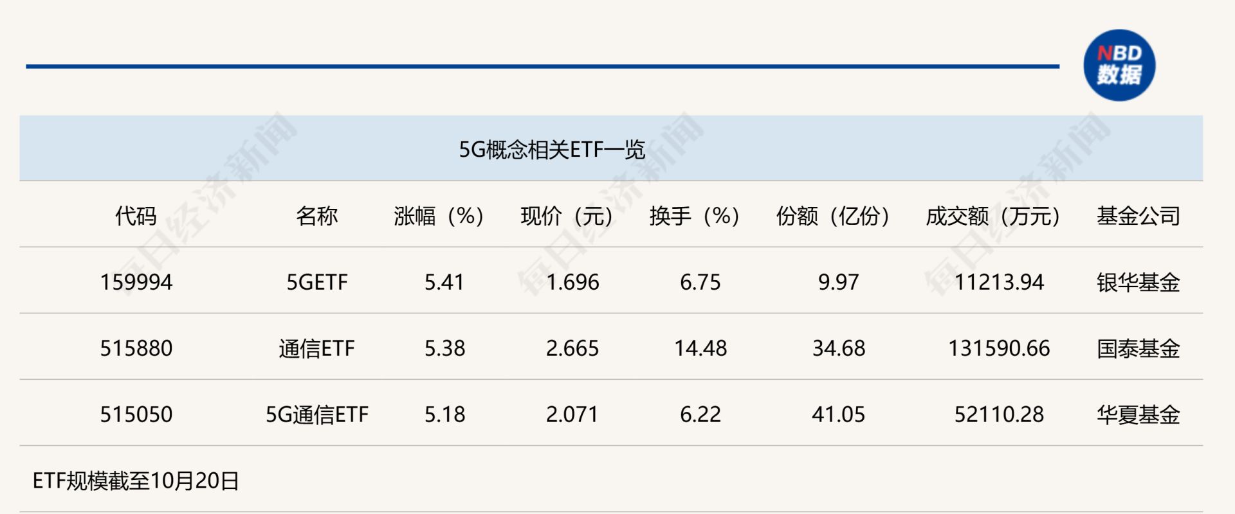
Task: Click the 份额（亿份） column header
Action: coord(832,216)
